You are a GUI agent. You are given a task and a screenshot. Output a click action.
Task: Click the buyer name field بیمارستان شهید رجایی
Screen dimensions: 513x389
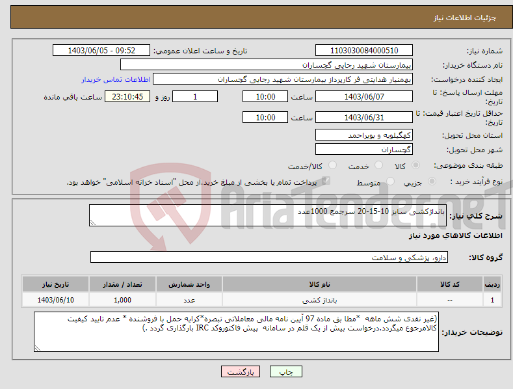click(x=267, y=64)
